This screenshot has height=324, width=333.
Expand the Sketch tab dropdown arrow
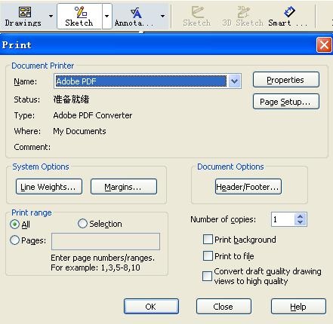106,16
